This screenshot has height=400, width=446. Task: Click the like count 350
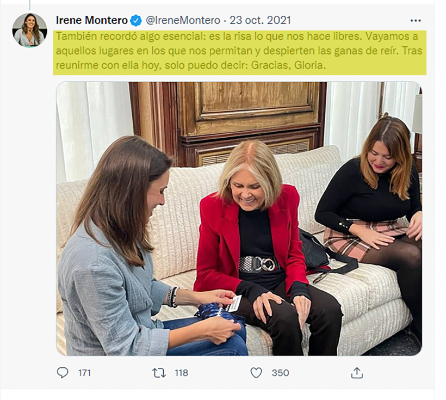pyautogui.click(x=280, y=373)
